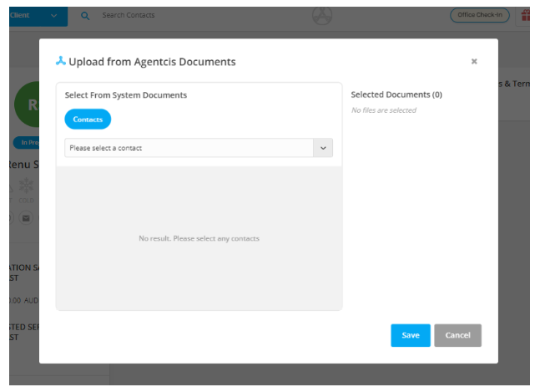Save the selected documents
Screen dimensions: 535x387
point(411,335)
